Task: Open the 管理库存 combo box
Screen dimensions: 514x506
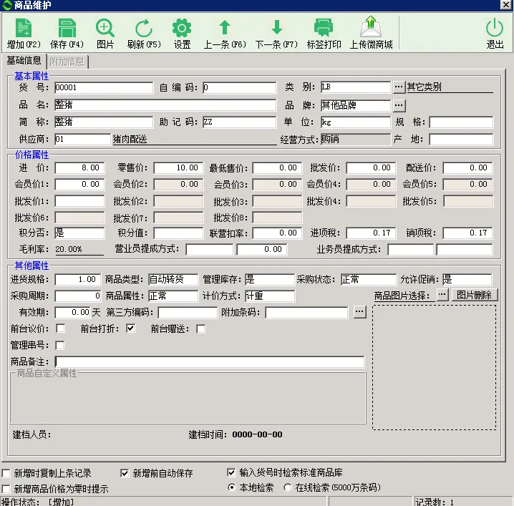Action: (269, 280)
